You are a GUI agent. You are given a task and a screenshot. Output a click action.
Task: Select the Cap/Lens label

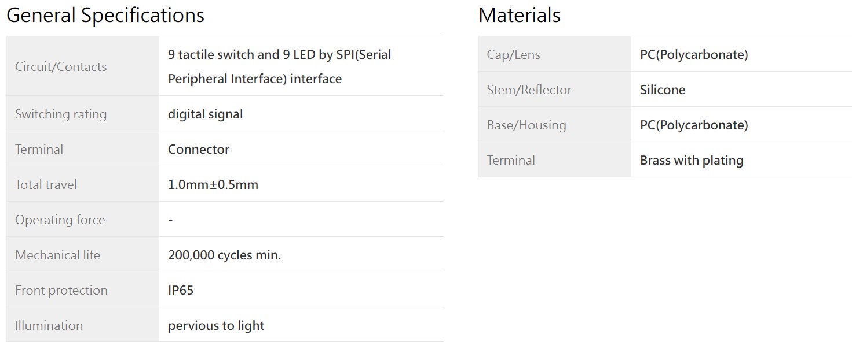click(514, 54)
